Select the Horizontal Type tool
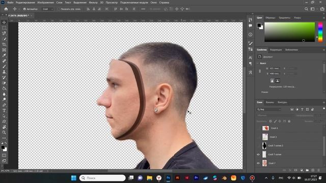326x183 pixels. click(4, 111)
